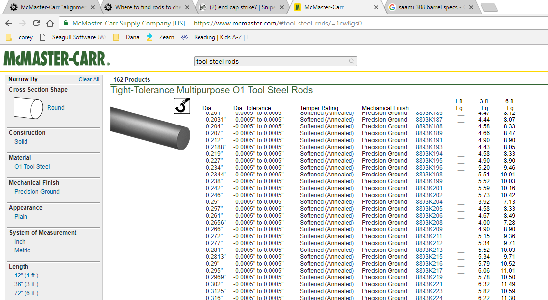Click Clear All filters link

click(89, 80)
